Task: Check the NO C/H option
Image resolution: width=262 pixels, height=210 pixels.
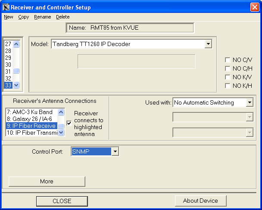Action: pyautogui.click(x=228, y=68)
